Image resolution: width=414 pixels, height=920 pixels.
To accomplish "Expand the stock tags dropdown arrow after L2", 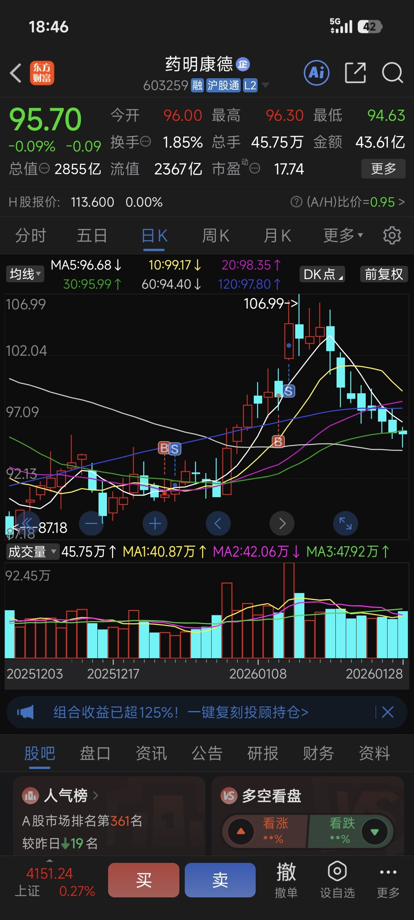I will pos(265,85).
